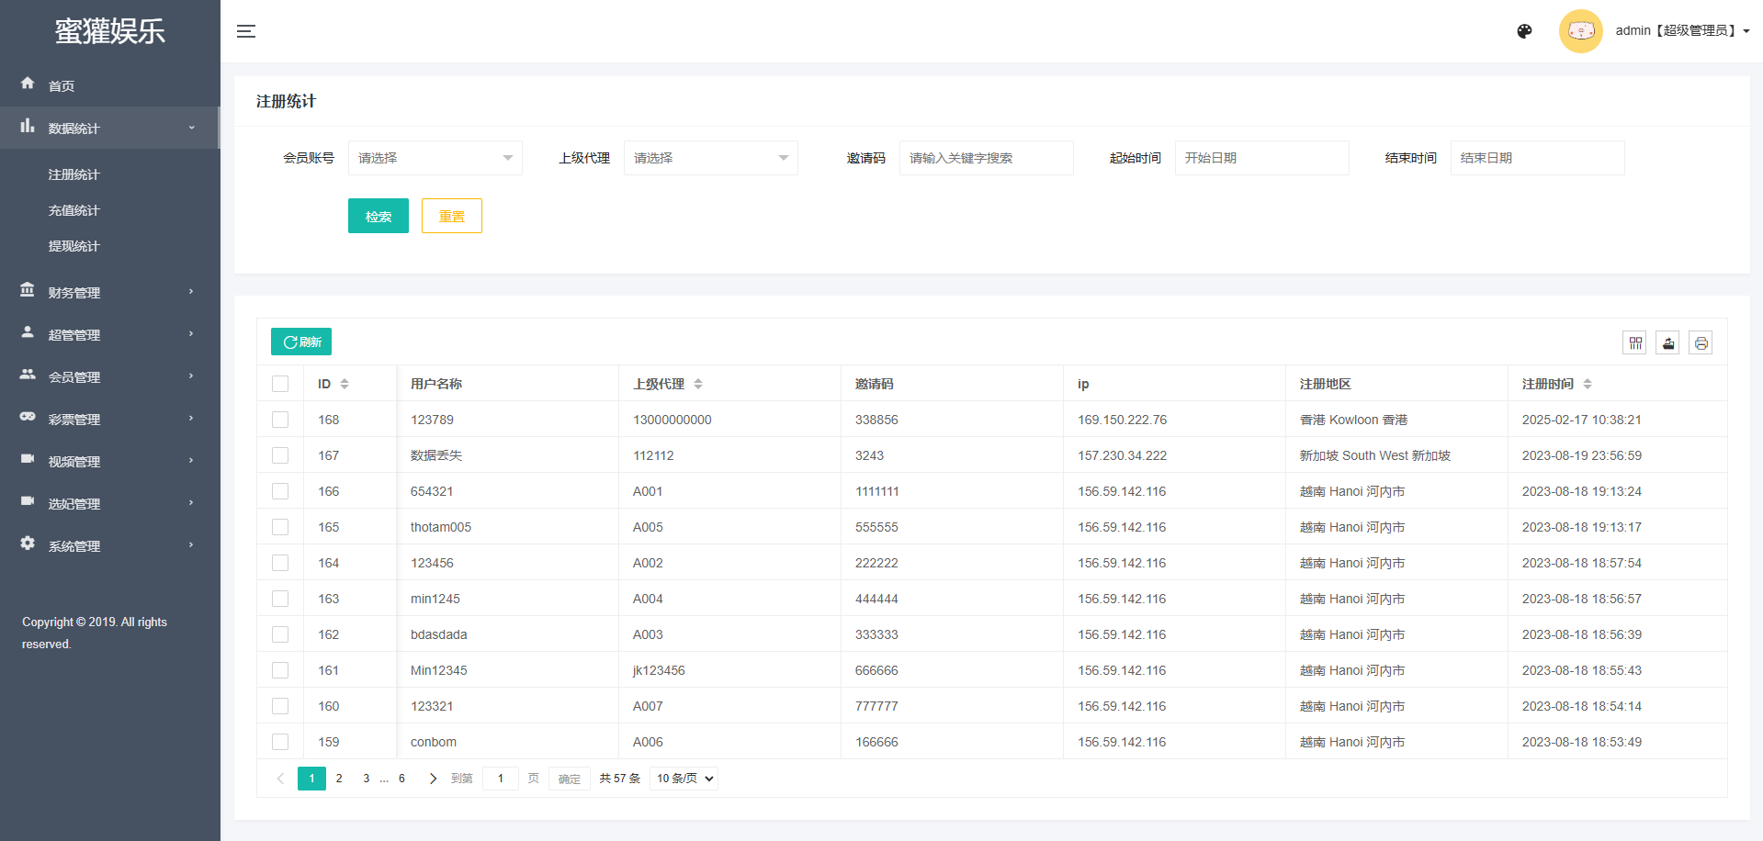
Task: Open the 会员账号 dropdown
Action: [435, 158]
